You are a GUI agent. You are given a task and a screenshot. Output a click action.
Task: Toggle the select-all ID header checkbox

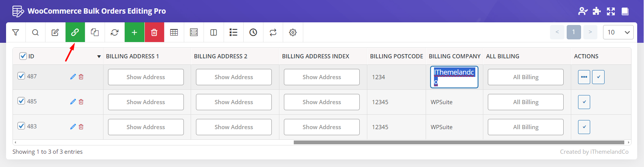(x=23, y=56)
